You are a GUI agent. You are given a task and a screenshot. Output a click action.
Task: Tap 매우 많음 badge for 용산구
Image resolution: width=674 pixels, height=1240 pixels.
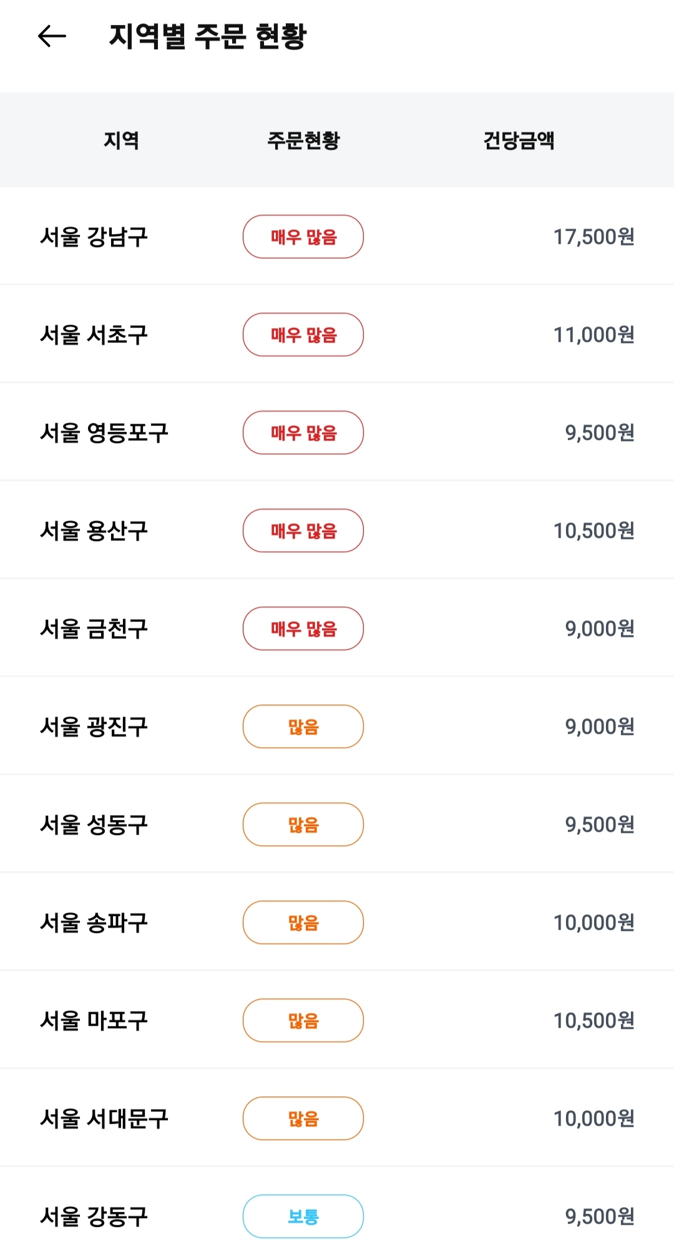(x=303, y=531)
